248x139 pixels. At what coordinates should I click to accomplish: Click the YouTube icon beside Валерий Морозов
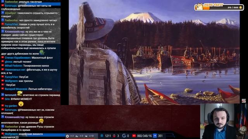point(3,89)
